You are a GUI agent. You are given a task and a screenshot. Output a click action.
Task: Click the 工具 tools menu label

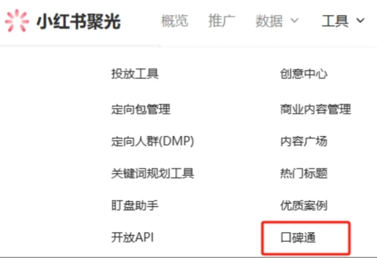click(x=335, y=21)
